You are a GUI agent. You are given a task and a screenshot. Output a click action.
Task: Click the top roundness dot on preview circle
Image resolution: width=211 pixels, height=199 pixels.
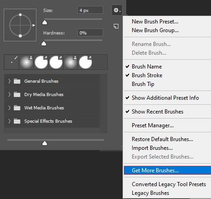pos(20,15)
